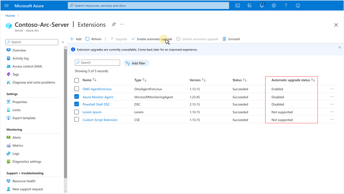Open the directory and subscription filter icon
Screen dimensions: 344x194
click(x=250, y=6)
